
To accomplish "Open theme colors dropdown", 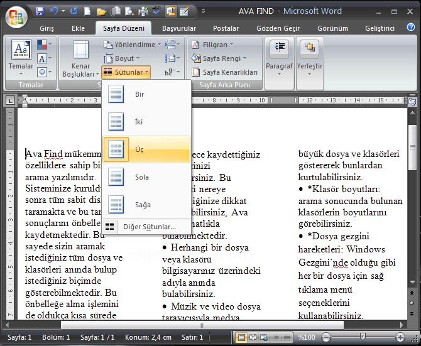I will pos(45,45).
